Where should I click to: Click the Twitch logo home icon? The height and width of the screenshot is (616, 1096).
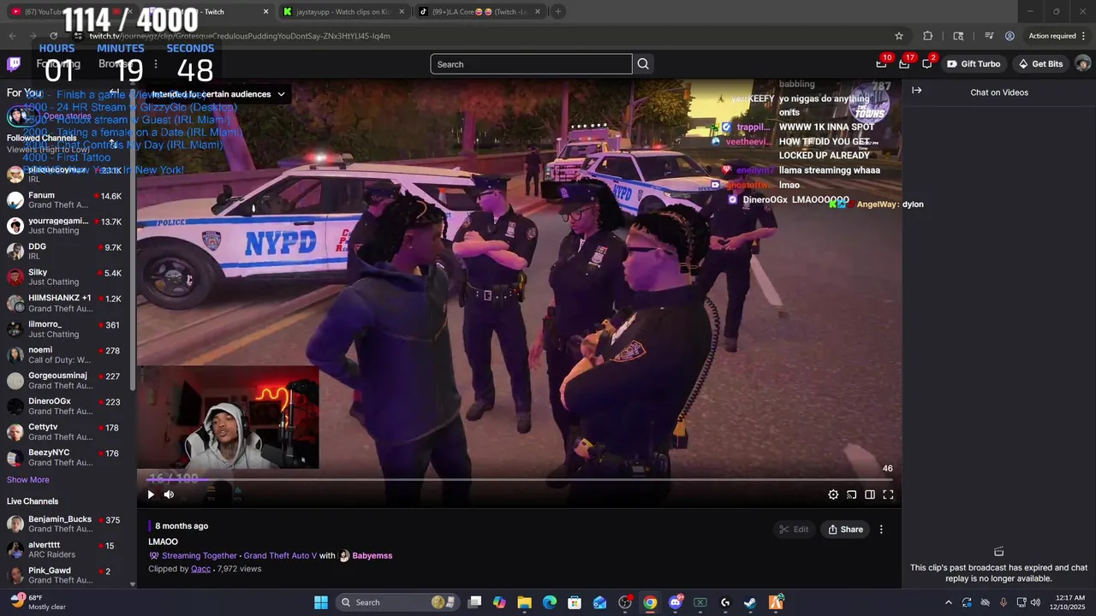click(14, 64)
